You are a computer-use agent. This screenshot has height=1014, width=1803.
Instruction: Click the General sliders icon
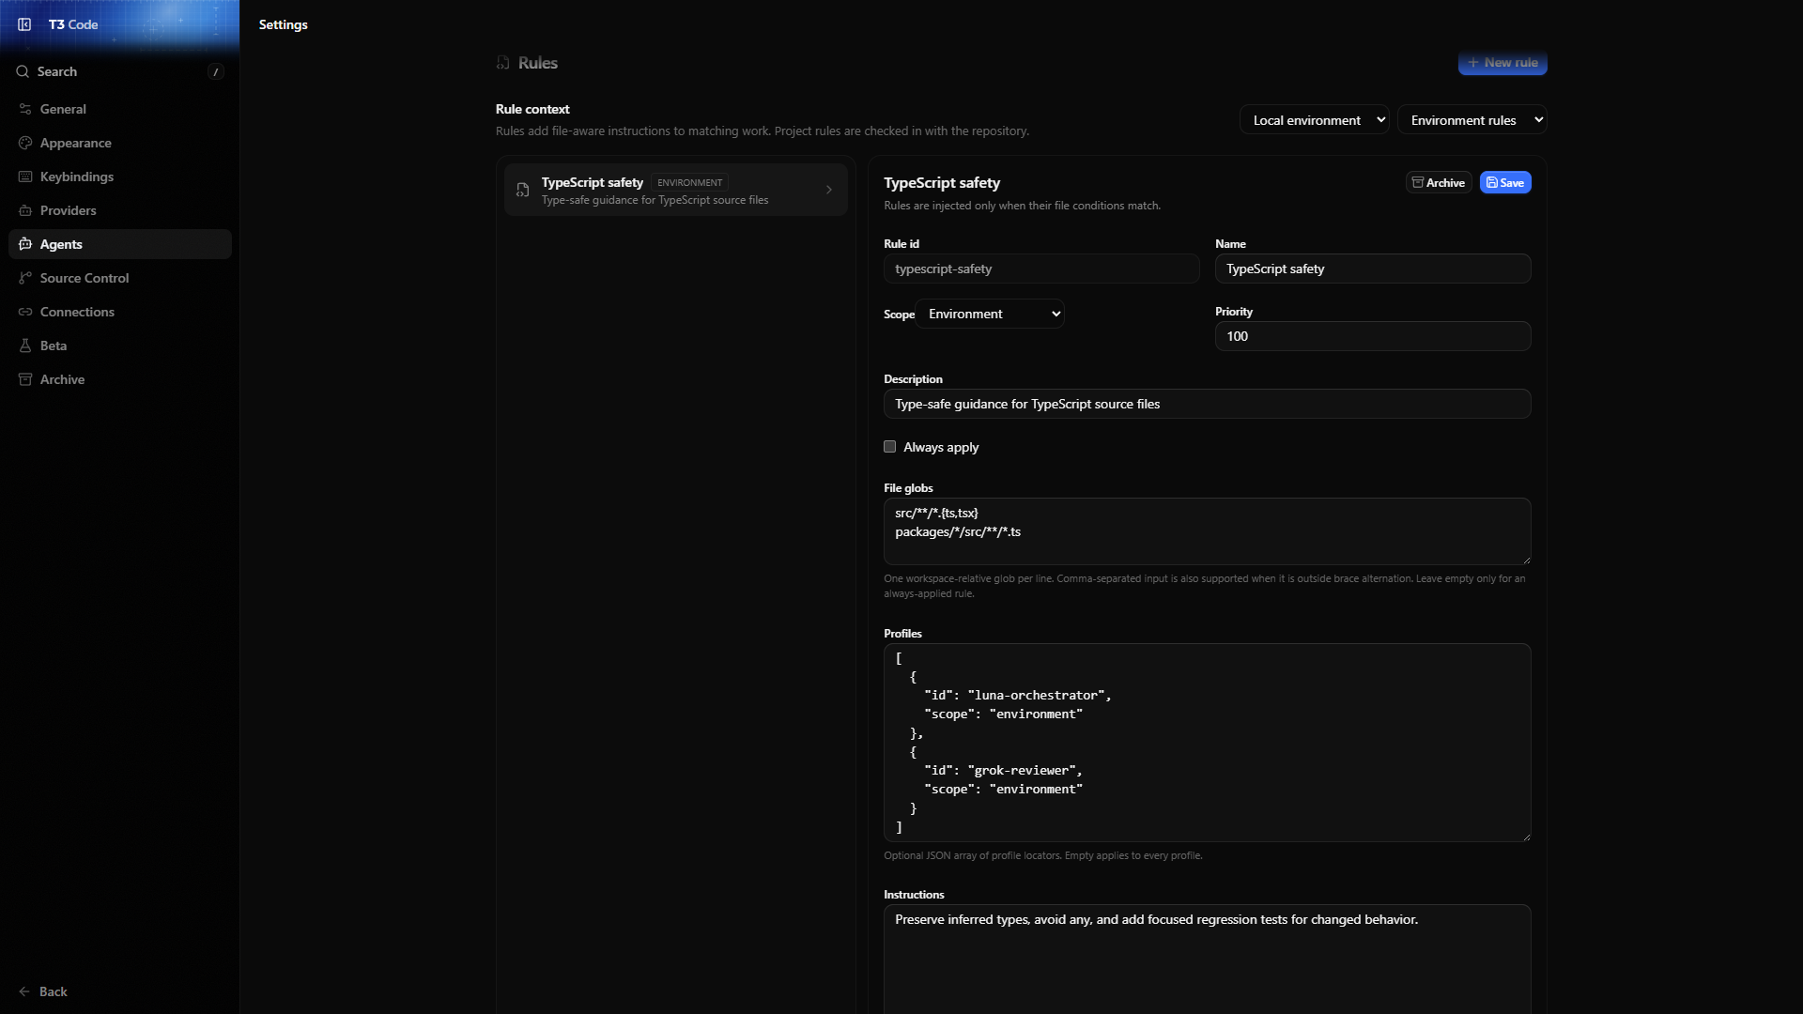pyautogui.click(x=25, y=109)
